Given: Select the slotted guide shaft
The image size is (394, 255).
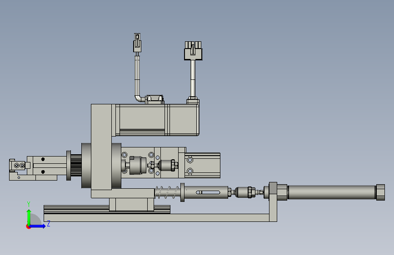Looking at the screenshot, I should (x=208, y=192).
